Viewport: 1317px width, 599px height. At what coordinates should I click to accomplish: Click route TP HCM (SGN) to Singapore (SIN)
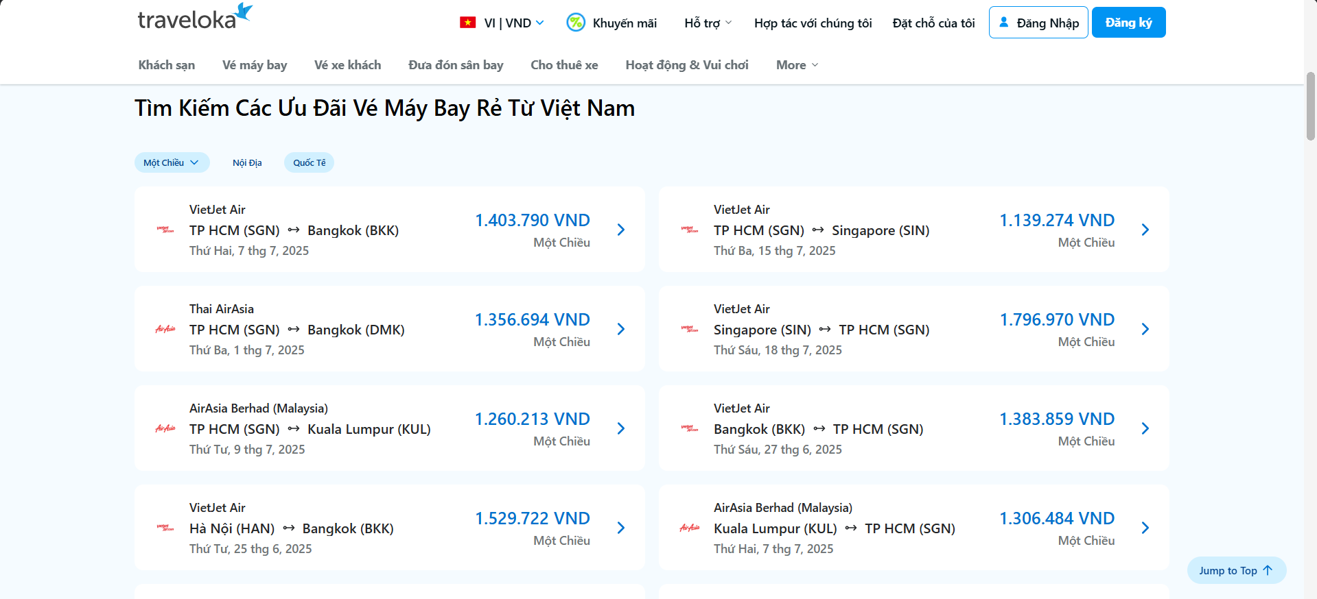point(821,230)
